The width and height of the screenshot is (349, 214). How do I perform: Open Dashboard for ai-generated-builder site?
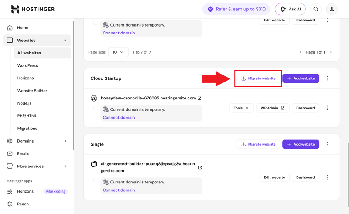[x=305, y=177]
